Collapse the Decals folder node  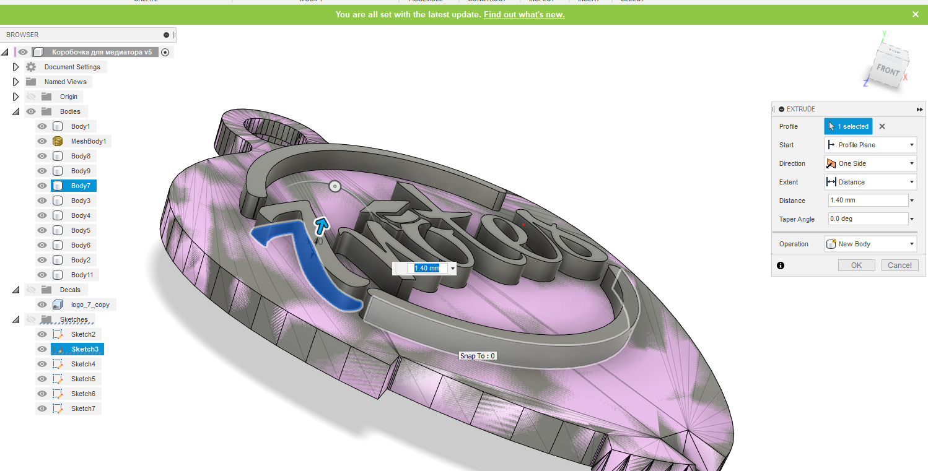click(16, 290)
